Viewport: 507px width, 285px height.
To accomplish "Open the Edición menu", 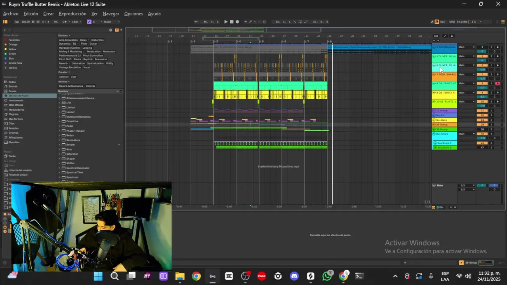I will 30,14.
